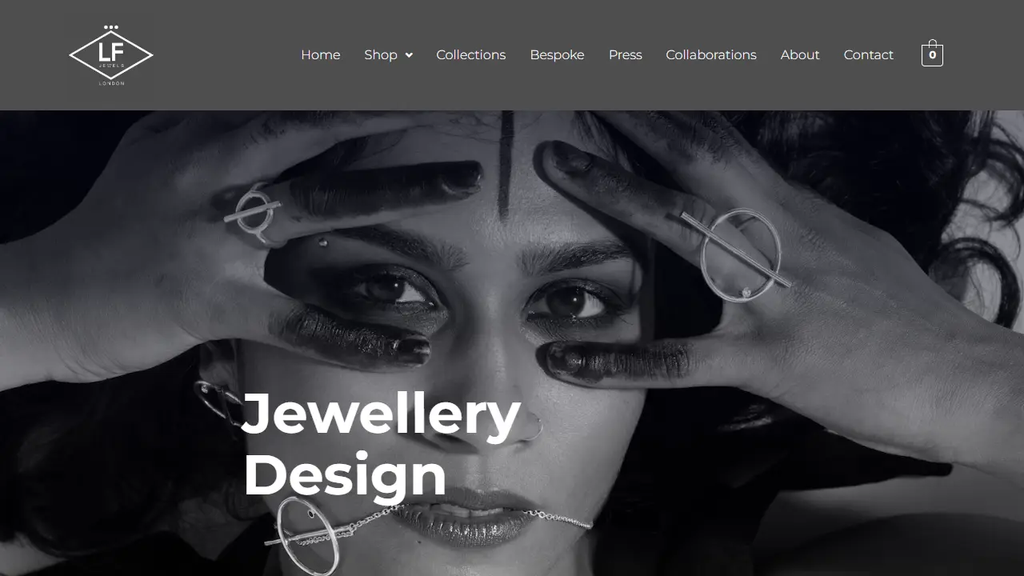Open the Bespoke page

pos(557,54)
